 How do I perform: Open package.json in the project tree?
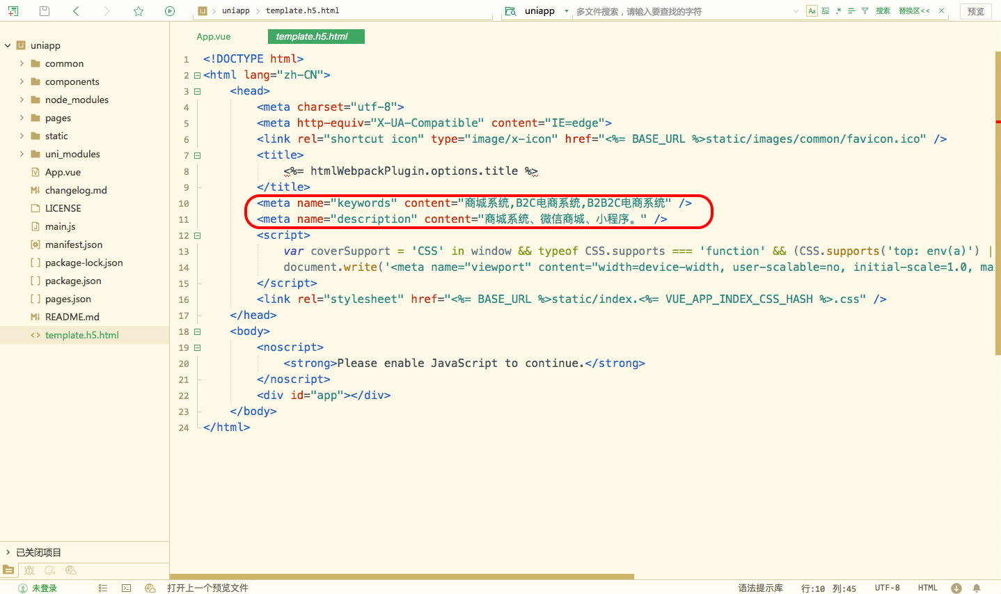coord(73,281)
